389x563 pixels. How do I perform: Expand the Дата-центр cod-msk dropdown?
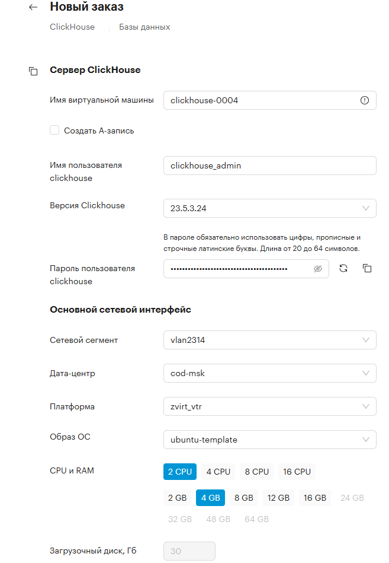tap(270, 373)
